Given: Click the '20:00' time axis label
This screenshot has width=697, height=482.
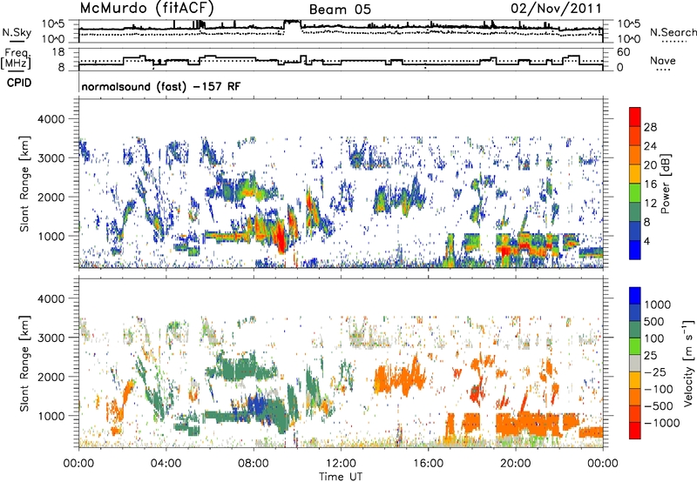Looking at the screenshot, I should pos(516,464).
